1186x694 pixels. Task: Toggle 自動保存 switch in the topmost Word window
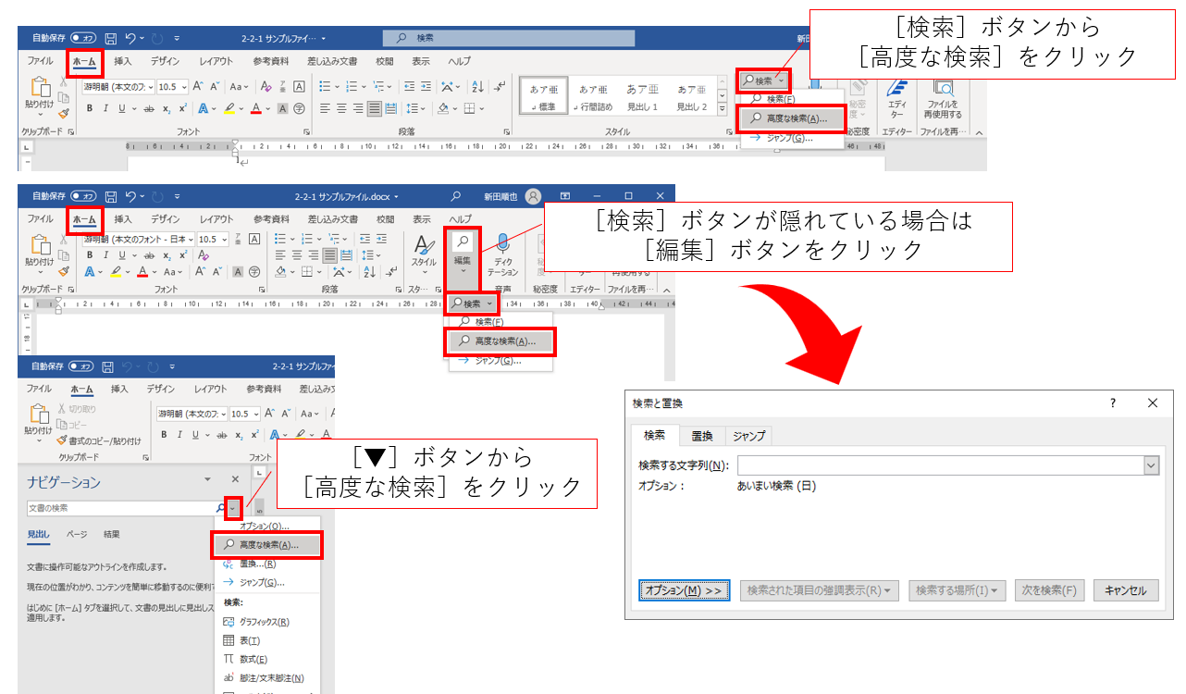click(x=84, y=39)
